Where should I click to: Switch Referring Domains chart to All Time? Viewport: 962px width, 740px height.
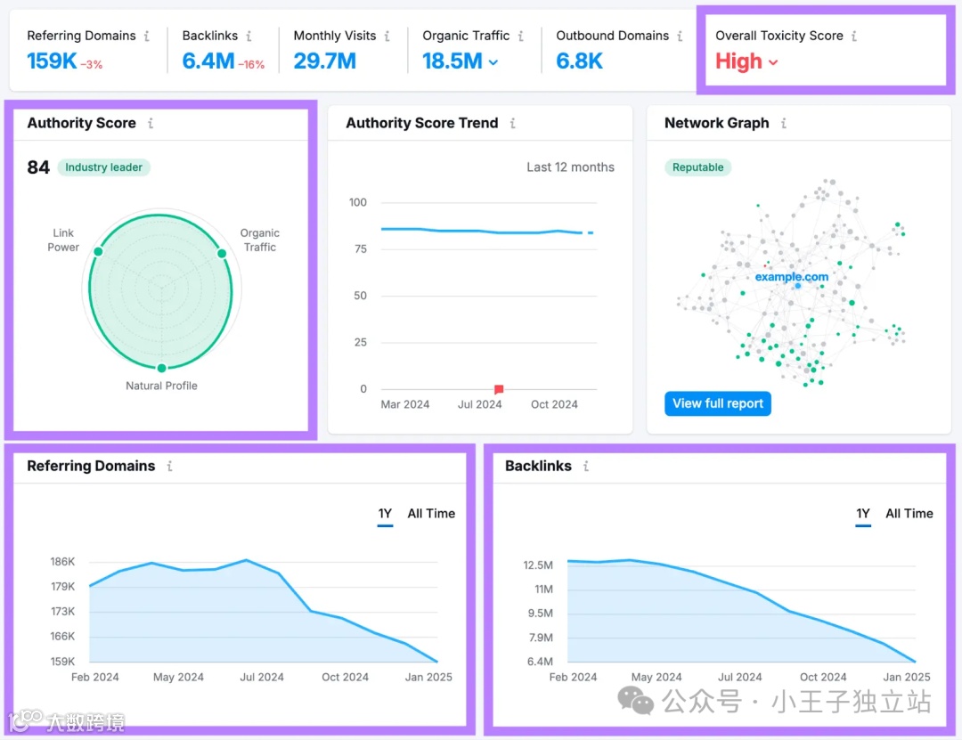pyautogui.click(x=431, y=514)
